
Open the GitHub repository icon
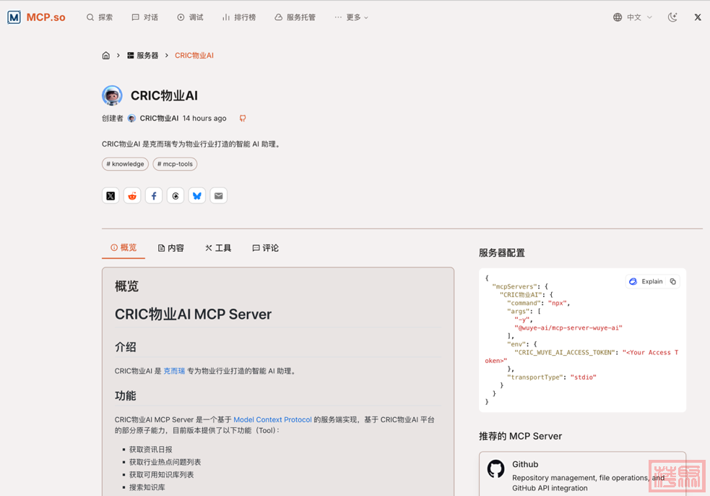pyautogui.click(x=243, y=119)
